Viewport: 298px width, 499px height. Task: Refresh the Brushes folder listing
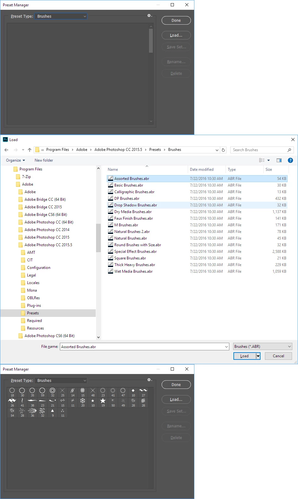[223, 150]
